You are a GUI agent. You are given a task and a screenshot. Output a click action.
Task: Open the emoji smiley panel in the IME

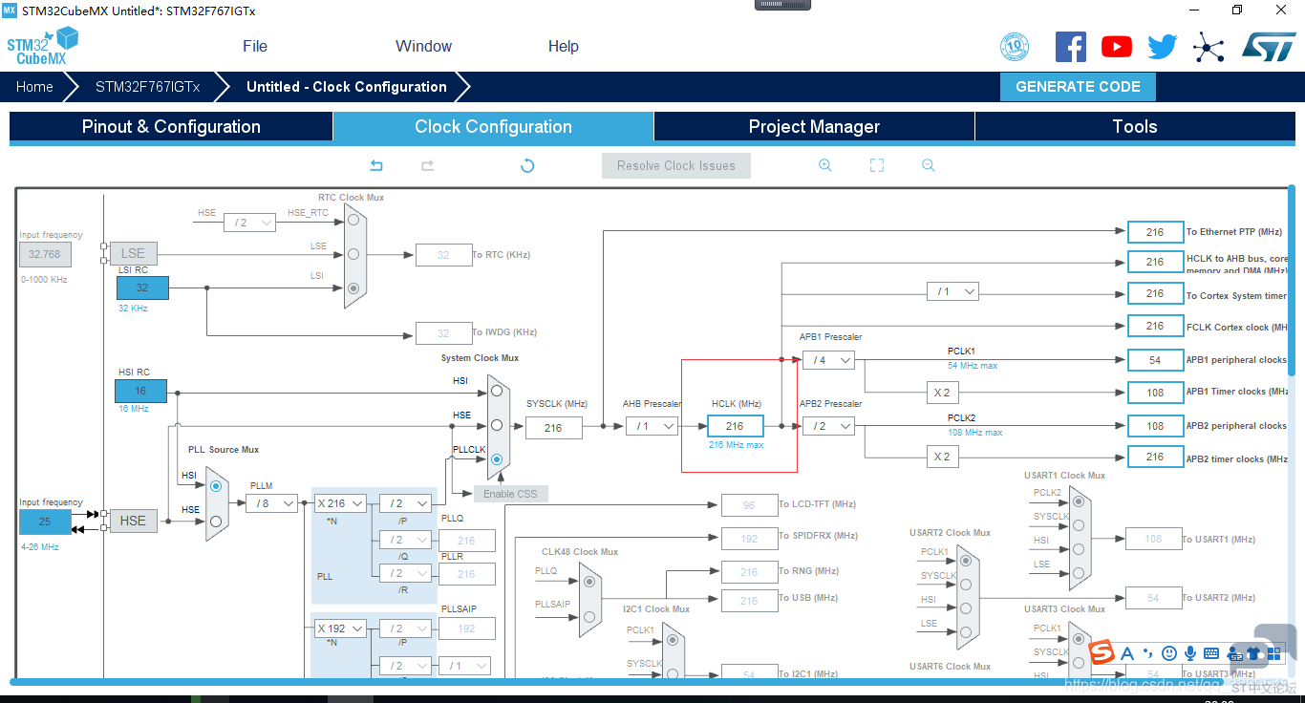pyautogui.click(x=1169, y=653)
